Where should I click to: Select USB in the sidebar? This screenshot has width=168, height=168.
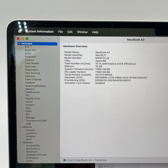28,124
